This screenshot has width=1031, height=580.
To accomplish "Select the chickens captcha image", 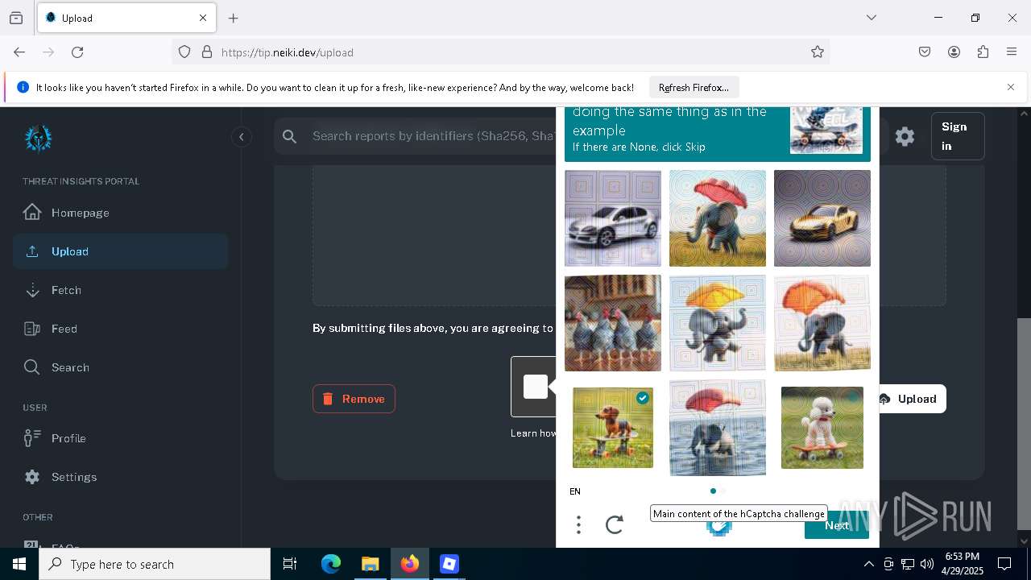I will point(613,323).
